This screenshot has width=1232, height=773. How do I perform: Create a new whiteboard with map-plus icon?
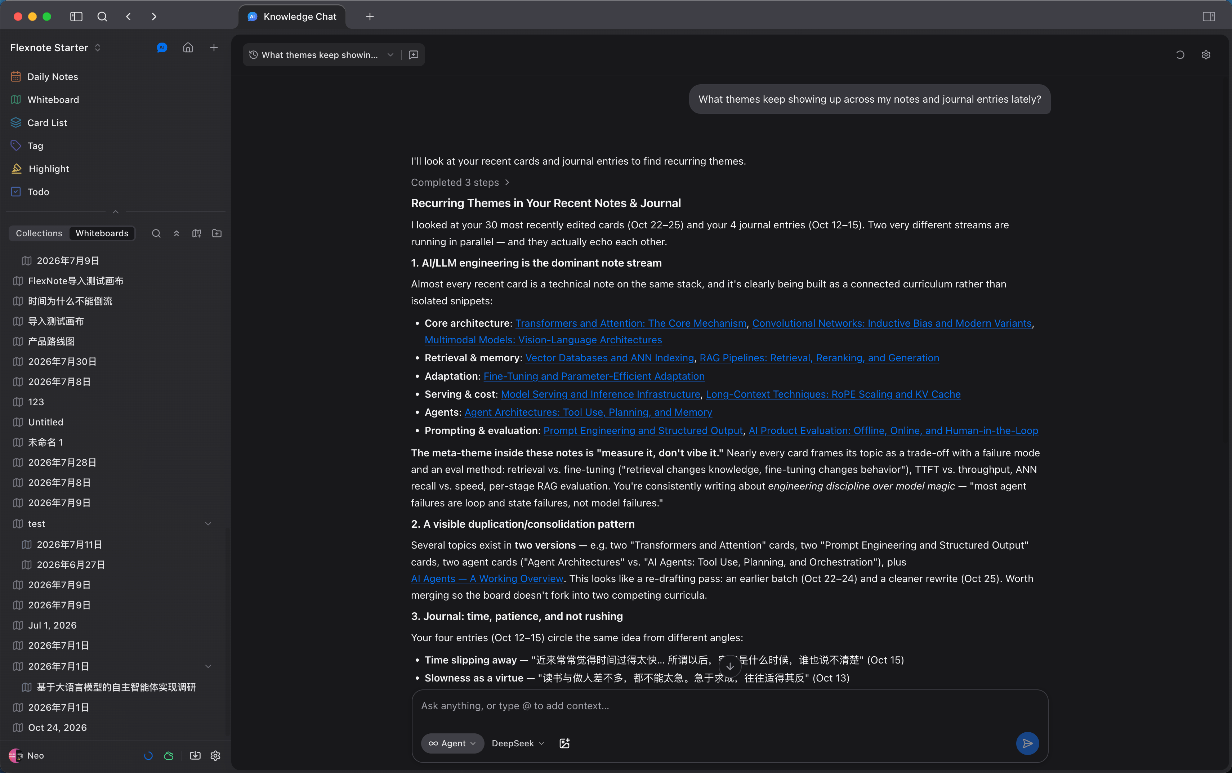pos(196,233)
